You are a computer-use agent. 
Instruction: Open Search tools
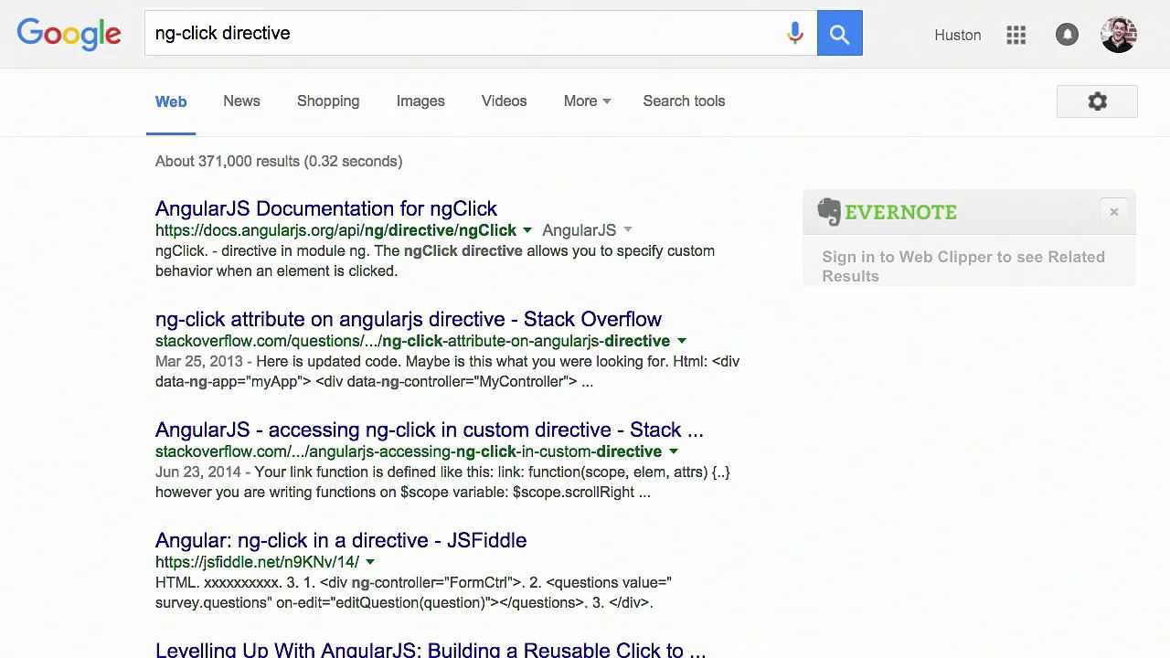coord(684,101)
